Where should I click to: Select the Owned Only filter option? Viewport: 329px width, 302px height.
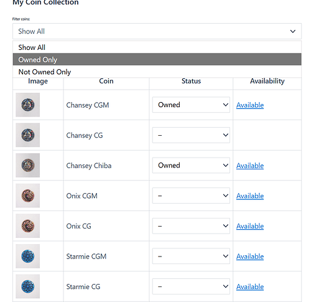click(x=157, y=59)
